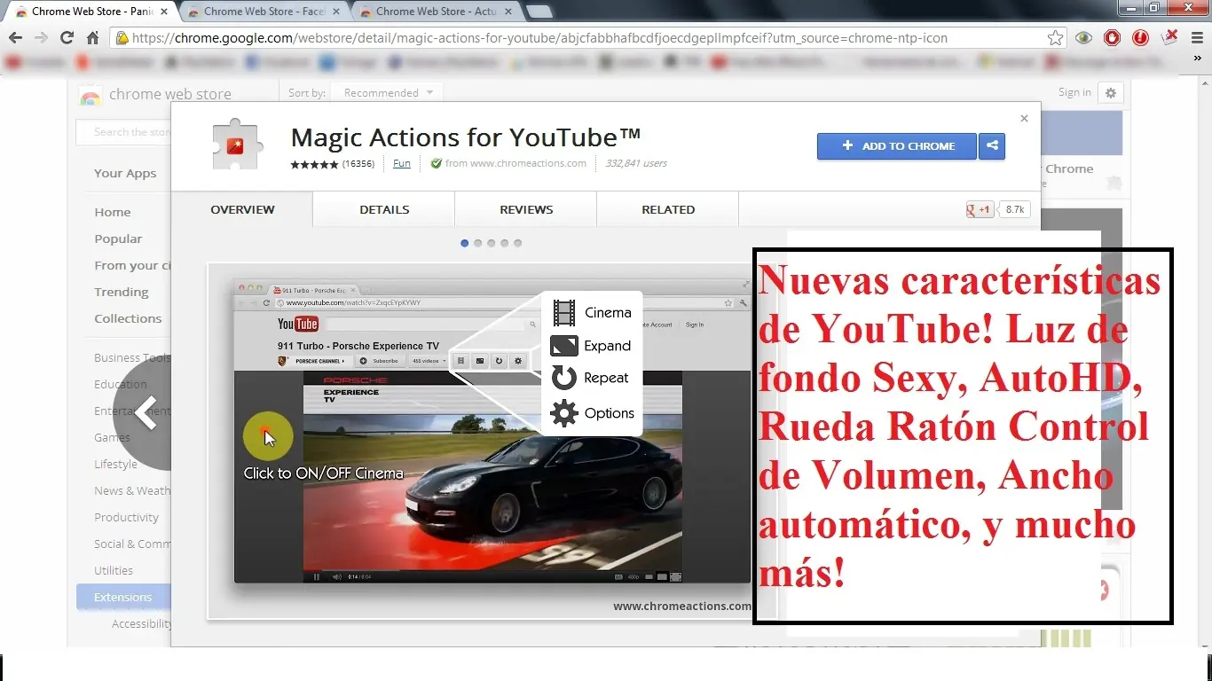
Task: Open the store settings gear menu
Action: [x=1110, y=92]
